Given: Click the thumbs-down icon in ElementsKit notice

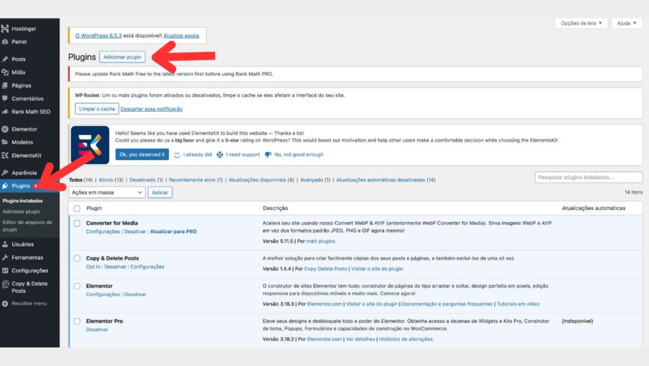Looking at the screenshot, I should point(268,155).
